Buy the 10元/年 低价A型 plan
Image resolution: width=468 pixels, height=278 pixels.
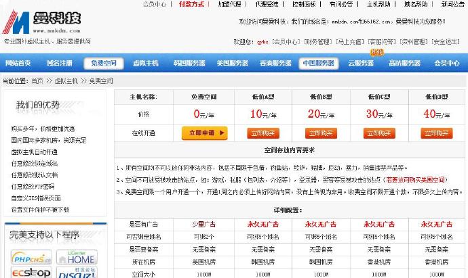(x=261, y=133)
